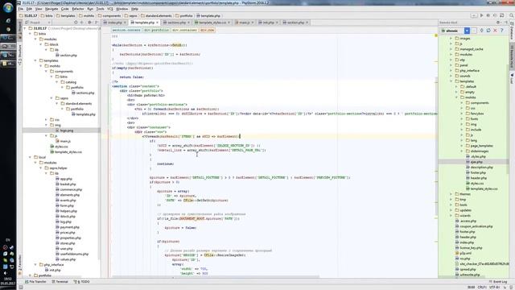Click the Project panel settings gear icon
Viewport: 515px width, 290px height.
coord(89,23)
